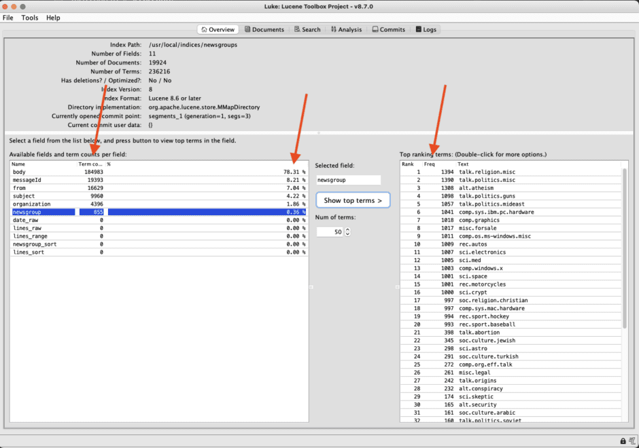
Task: Open the File menu
Action: (x=7, y=18)
